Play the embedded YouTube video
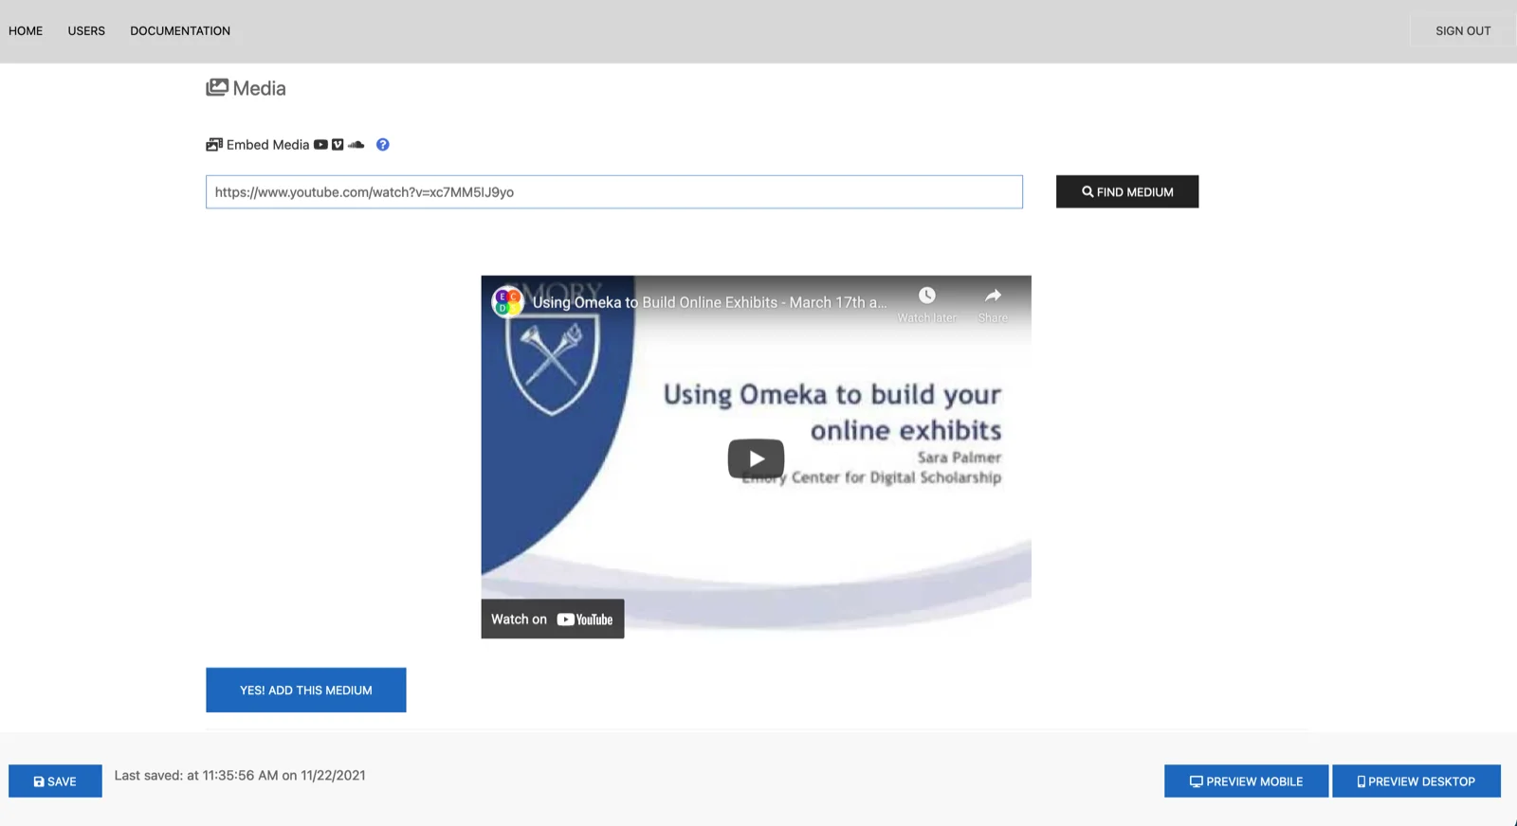The image size is (1517, 826). pyautogui.click(x=756, y=458)
